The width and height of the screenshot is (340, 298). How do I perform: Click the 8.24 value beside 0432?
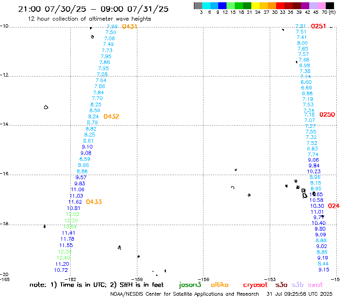point(93,116)
